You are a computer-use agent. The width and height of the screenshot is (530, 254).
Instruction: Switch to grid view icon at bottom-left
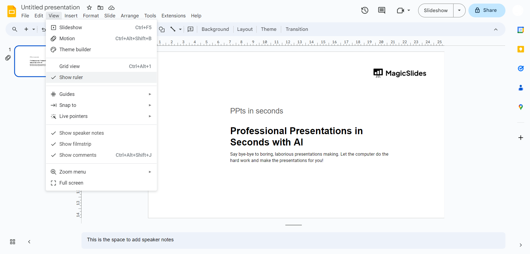12,242
